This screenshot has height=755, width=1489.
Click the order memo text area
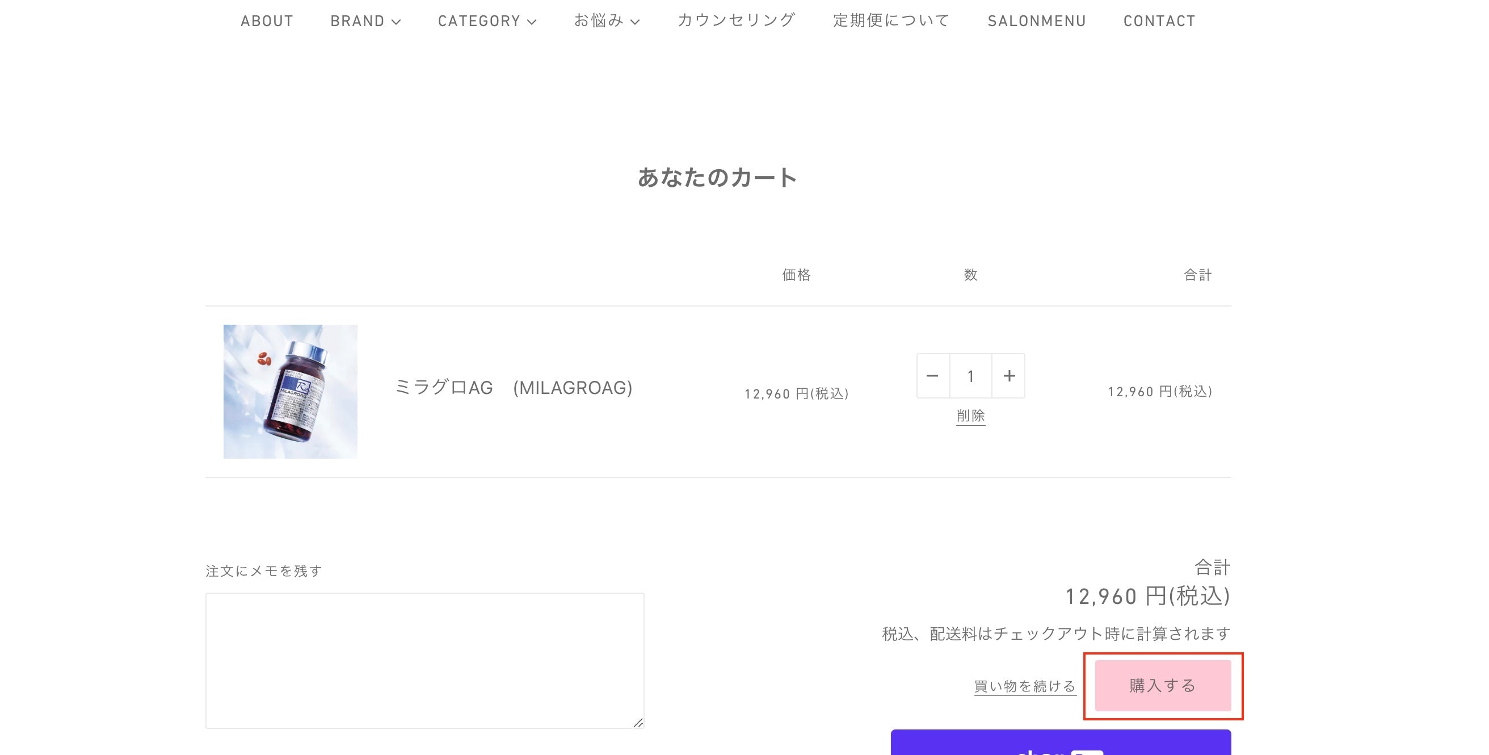coord(424,660)
